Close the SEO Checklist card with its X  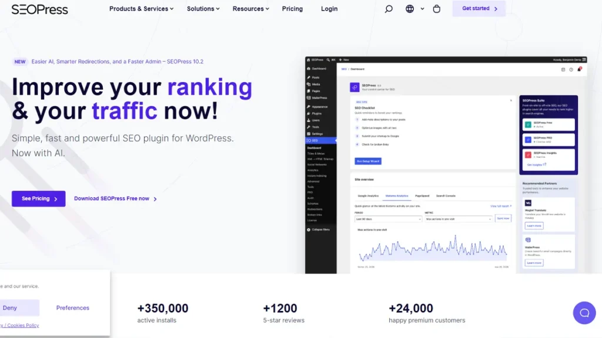point(511,100)
